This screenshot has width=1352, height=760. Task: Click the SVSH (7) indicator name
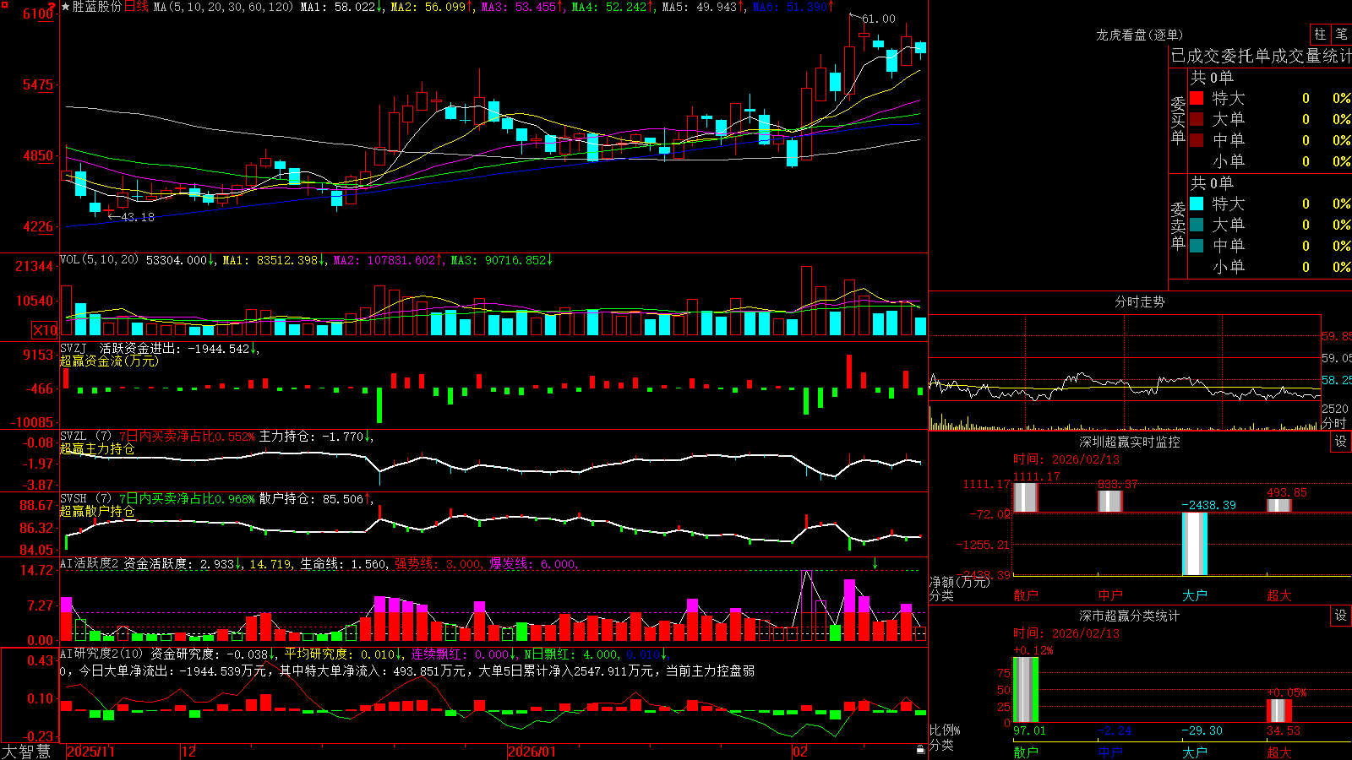point(85,499)
